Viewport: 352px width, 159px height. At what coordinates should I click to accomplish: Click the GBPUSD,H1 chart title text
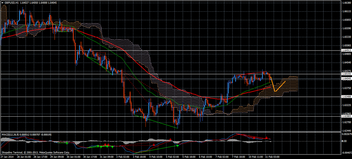pos(11,2)
